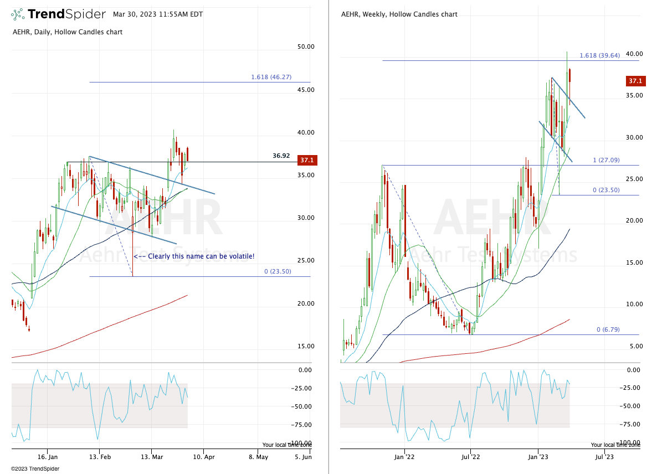The height and width of the screenshot is (474, 657).
Task: Click the 30.00 price axis label on weekly chart
Action: tap(634, 137)
